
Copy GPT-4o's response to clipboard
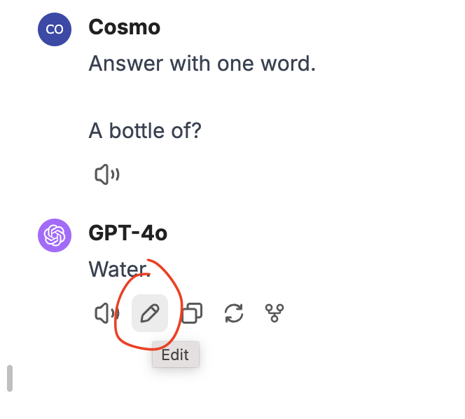click(x=192, y=313)
